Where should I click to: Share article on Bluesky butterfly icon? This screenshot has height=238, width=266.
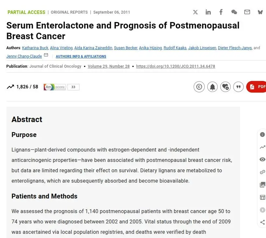click(260, 12)
